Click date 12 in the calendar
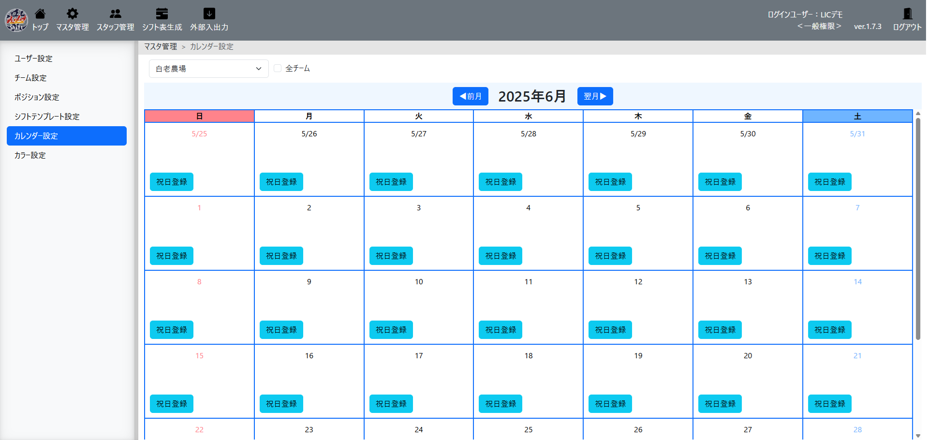This screenshot has width=927, height=440. click(x=638, y=282)
